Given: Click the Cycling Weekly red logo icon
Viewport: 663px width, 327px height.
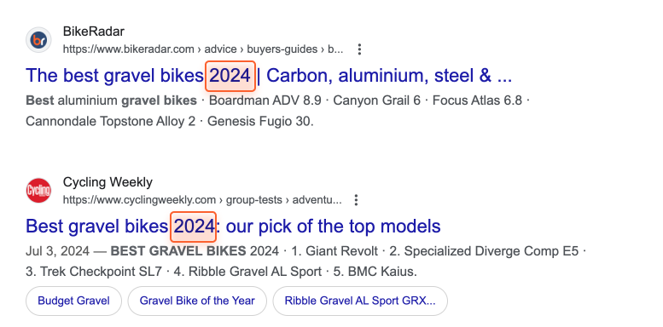Looking at the screenshot, I should pyautogui.click(x=38, y=190).
